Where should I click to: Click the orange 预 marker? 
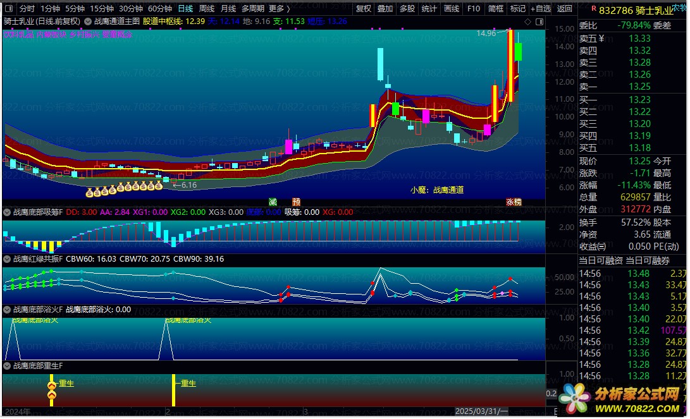[297, 202]
